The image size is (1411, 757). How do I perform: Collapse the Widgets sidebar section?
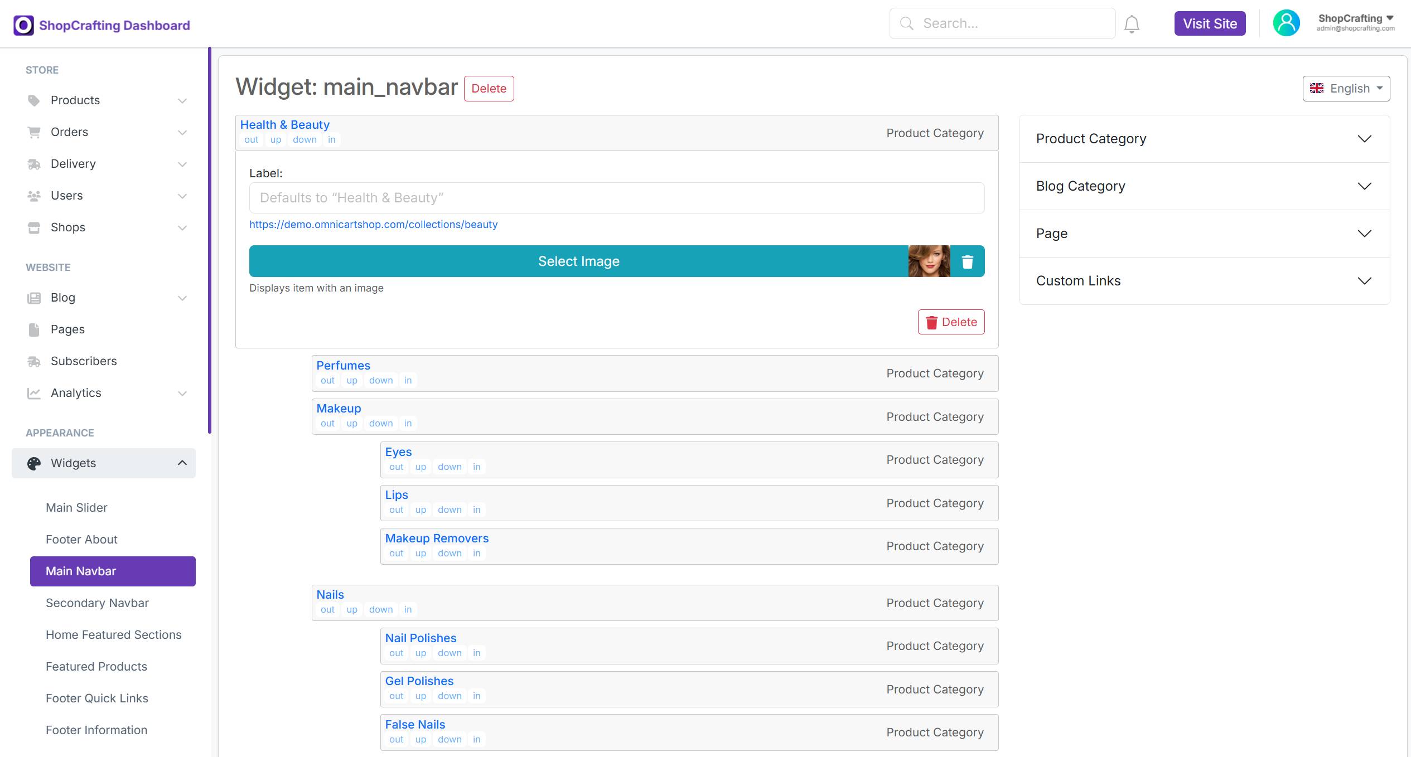click(182, 463)
